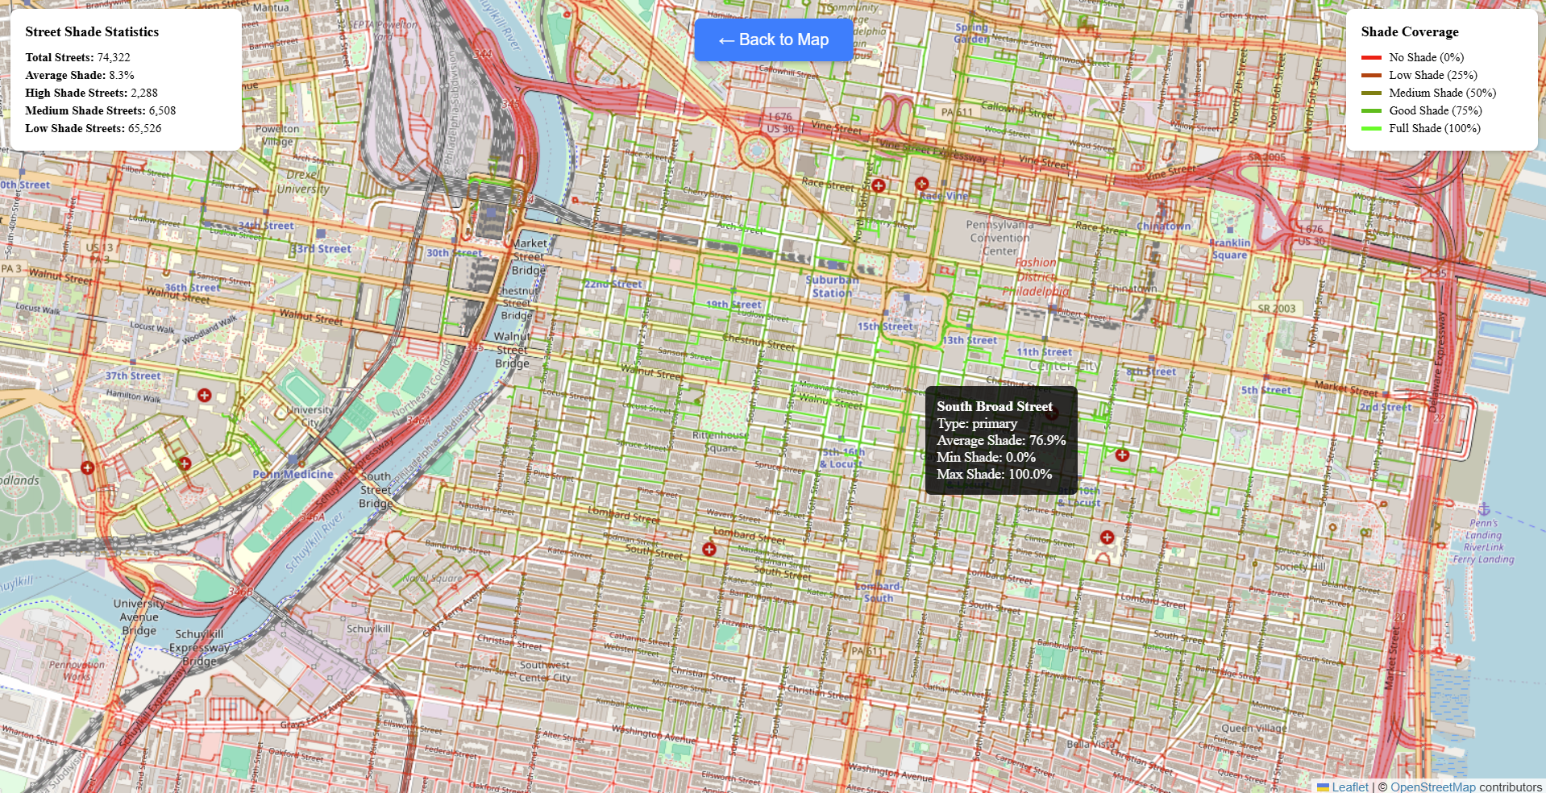The width and height of the screenshot is (1546, 793).
Task: Click the Full Shade (100%) legend swatch
Action: [x=1371, y=128]
